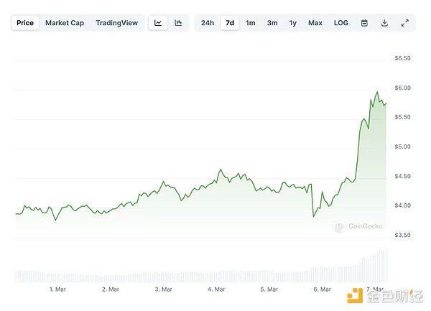Screen dimensions: 431x311
Task: Switch to line chart view
Action: [x=158, y=23]
